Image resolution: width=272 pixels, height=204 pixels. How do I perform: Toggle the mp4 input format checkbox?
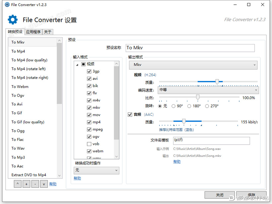(89, 122)
